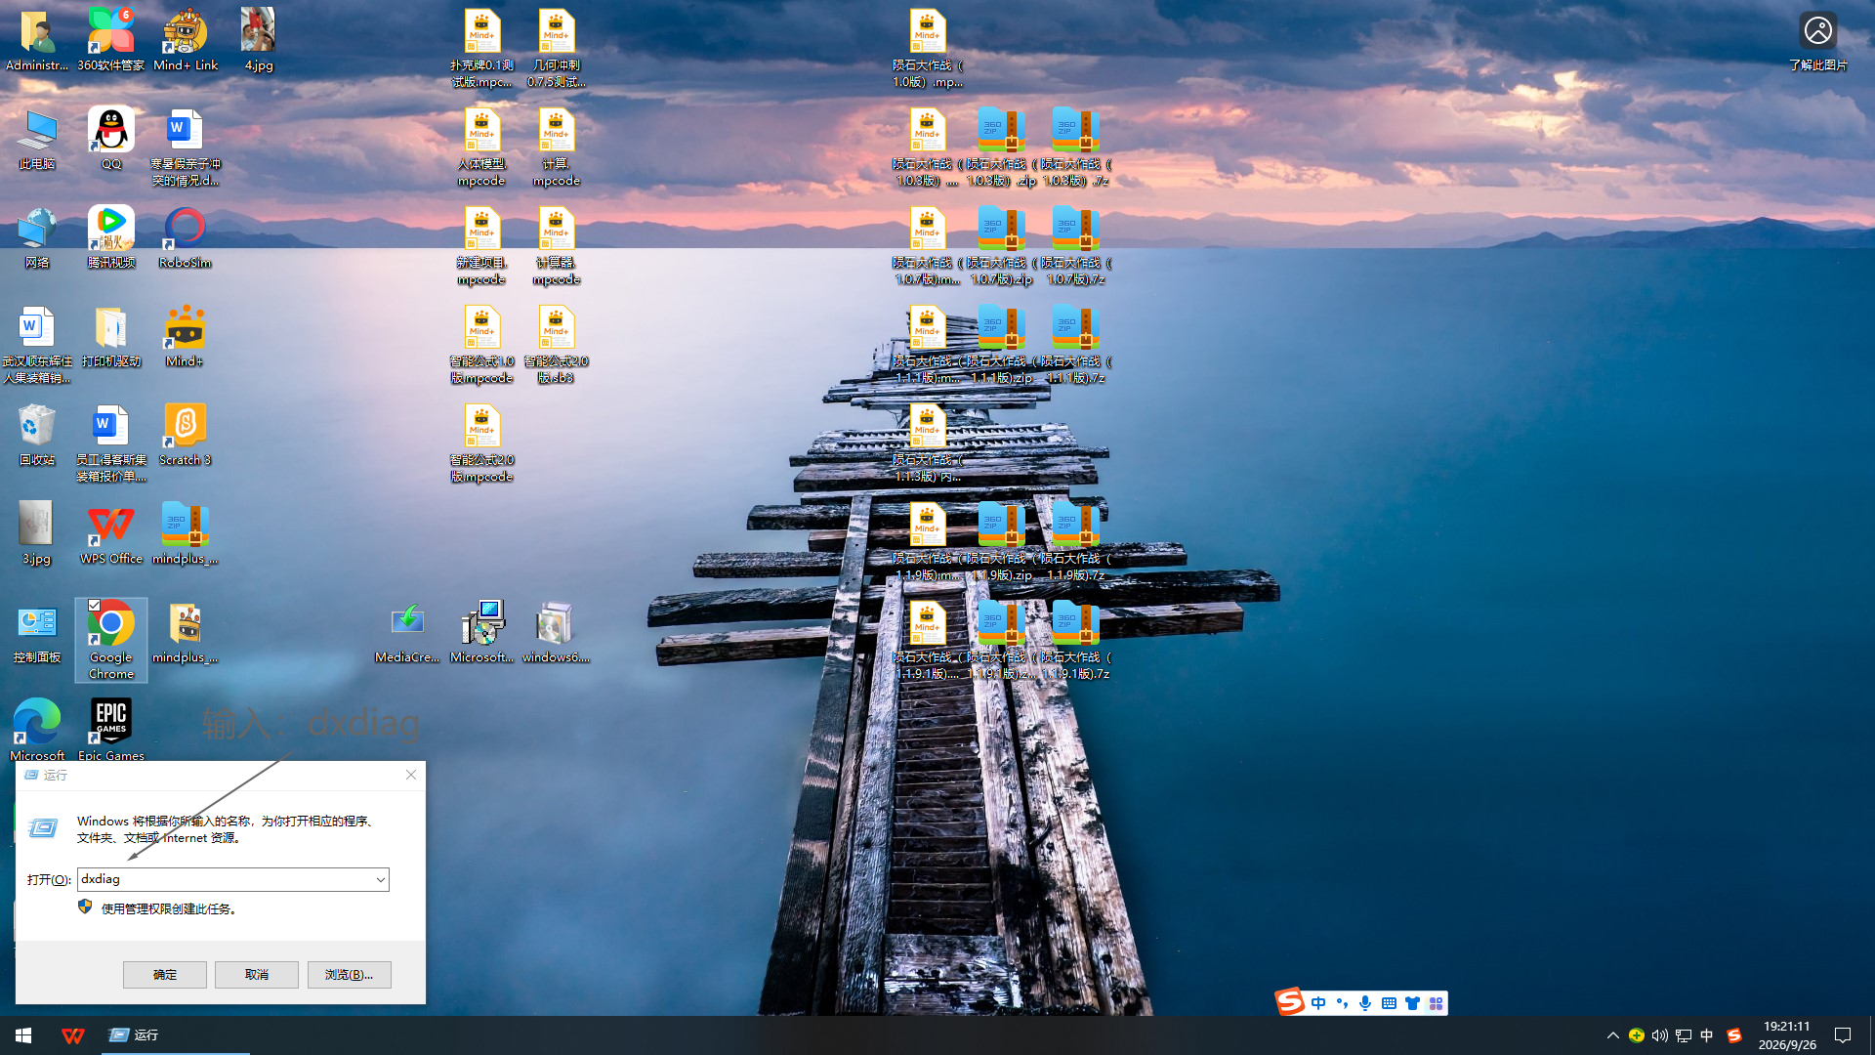The image size is (1875, 1055).
Task: Expand the Run dialog command history dropdown
Action: (x=381, y=880)
